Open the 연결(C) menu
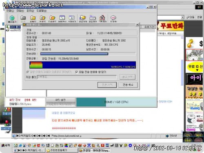This screenshot has height=153, width=204. click(10, 11)
